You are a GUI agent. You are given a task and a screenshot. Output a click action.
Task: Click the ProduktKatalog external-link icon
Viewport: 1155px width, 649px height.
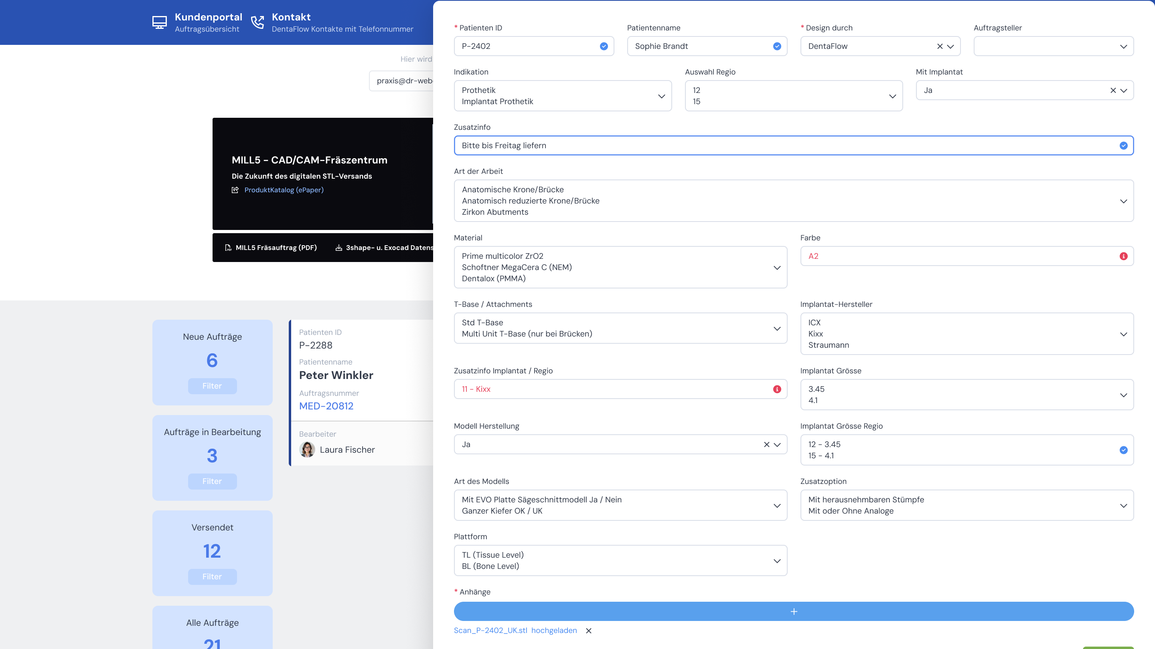click(235, 190)
